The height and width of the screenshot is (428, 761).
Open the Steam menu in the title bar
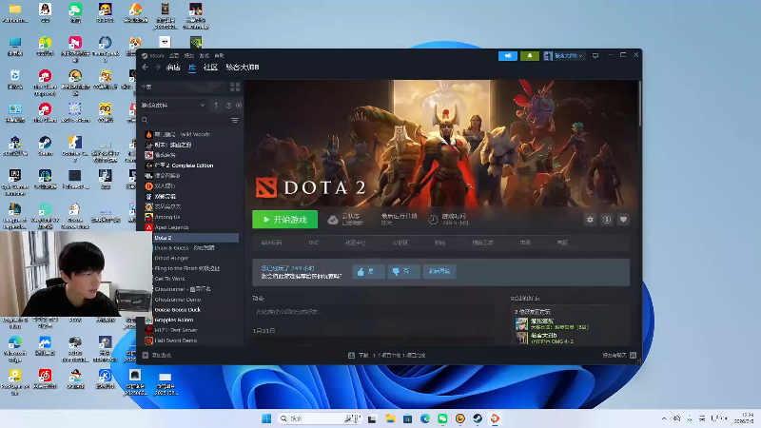(x=153, y=55)
